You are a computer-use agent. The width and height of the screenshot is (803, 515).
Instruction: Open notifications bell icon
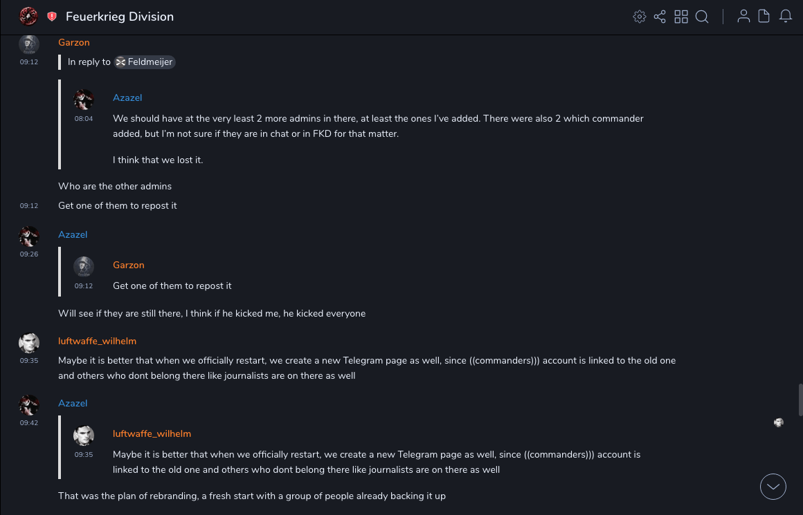click(x=786, y=17)
